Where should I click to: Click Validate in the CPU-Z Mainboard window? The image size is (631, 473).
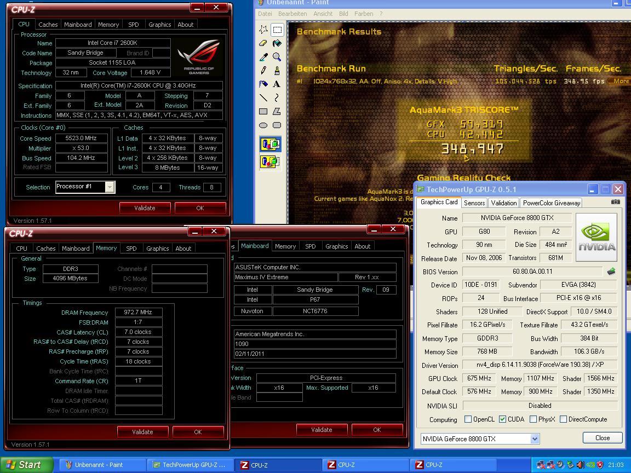click(x=322, y=430)
